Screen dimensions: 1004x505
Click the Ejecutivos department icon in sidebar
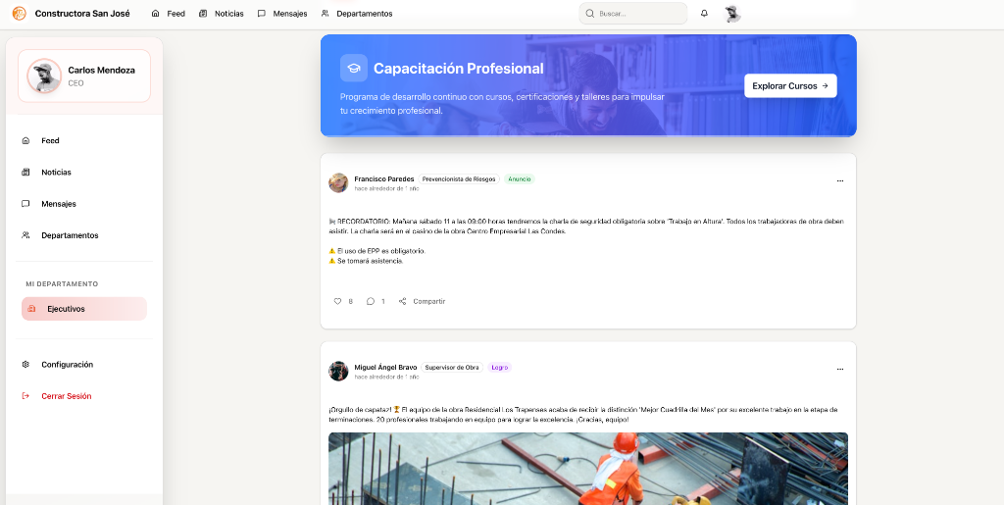coord(32,309)
